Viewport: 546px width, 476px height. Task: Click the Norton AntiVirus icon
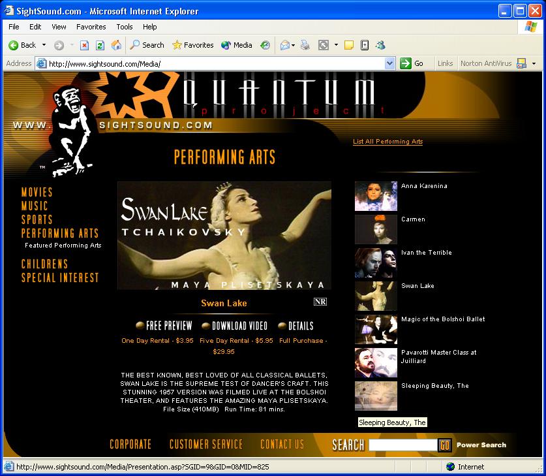point(521,63)
